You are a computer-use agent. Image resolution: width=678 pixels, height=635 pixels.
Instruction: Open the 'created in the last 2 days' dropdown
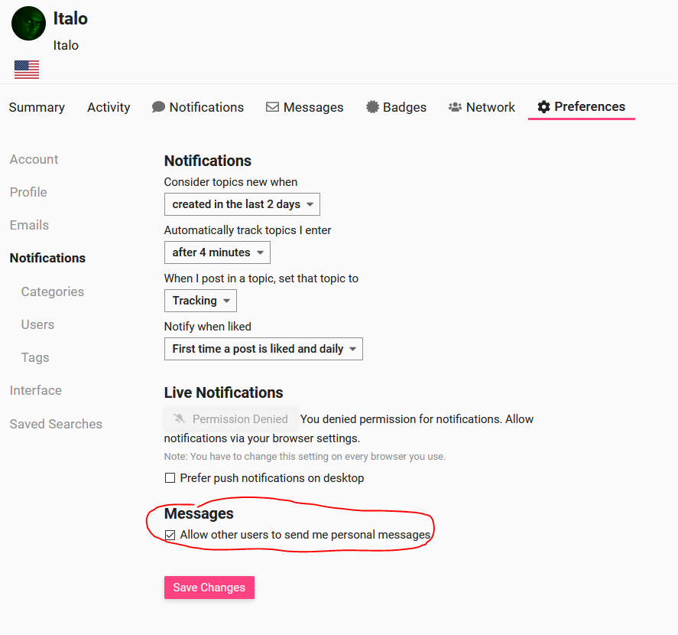click(x=242, y=204)
